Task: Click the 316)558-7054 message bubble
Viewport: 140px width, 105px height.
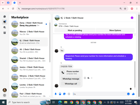Action: [66, 66]
